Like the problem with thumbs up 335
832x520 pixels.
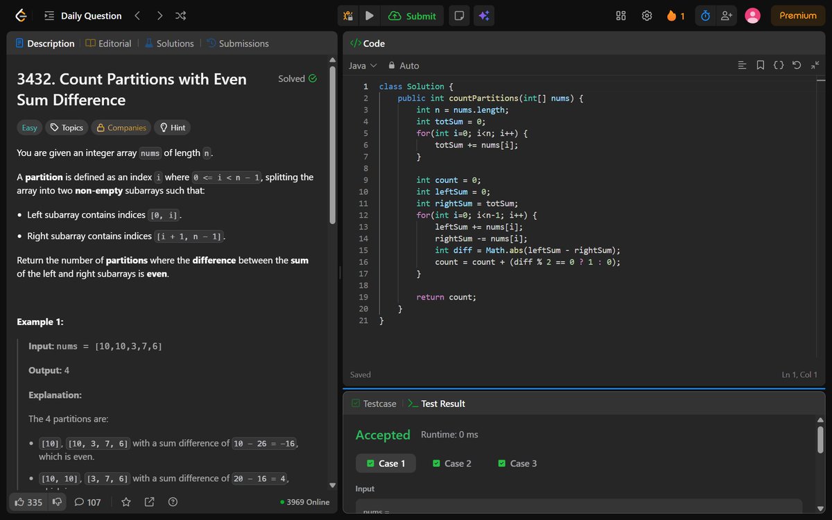(28, 502)
